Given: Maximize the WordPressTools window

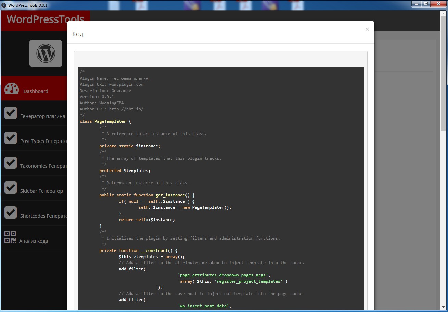Looking at the screenshot, I should click(x=426, y=4).
